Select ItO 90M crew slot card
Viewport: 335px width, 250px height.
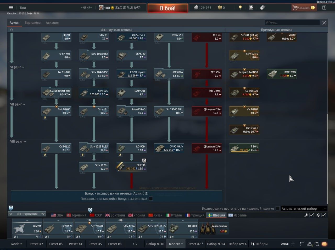click(x=183, y=228)
